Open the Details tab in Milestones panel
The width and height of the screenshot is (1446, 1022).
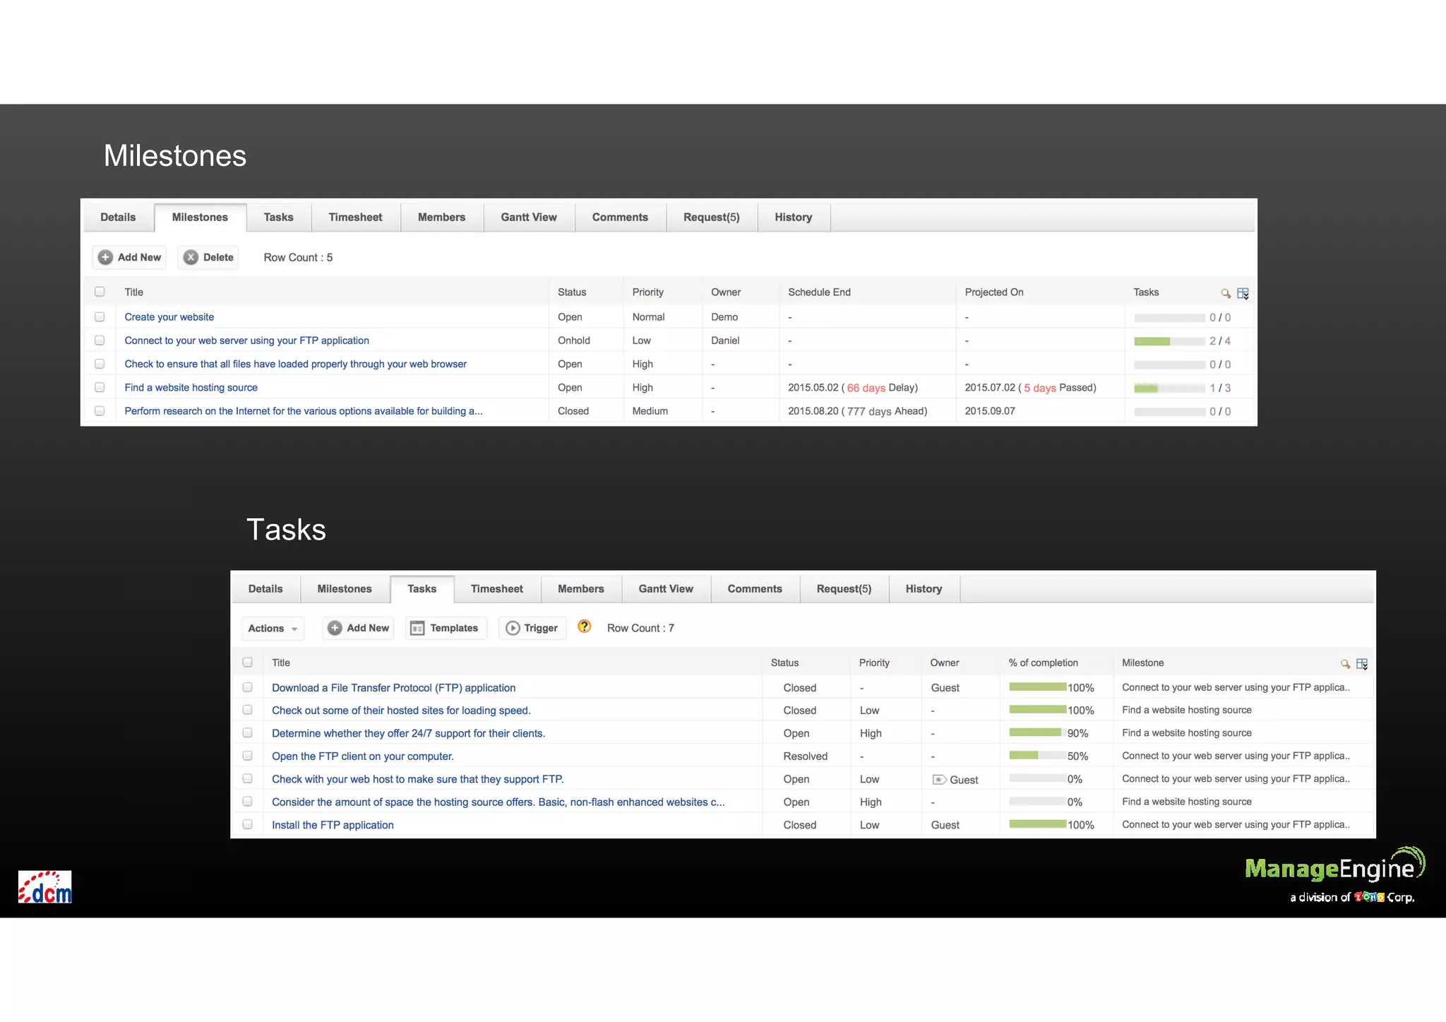point(118,217)
